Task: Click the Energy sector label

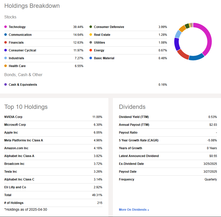Action: pyautogui.click(x=99, y=50)
